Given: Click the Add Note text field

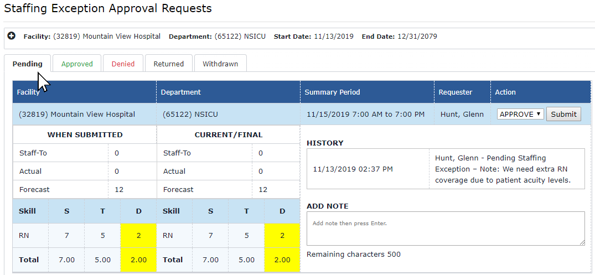Looking at the screenshot, I should click(445, 228).
